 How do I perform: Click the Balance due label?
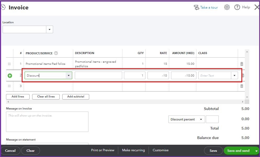pos(208,138)
